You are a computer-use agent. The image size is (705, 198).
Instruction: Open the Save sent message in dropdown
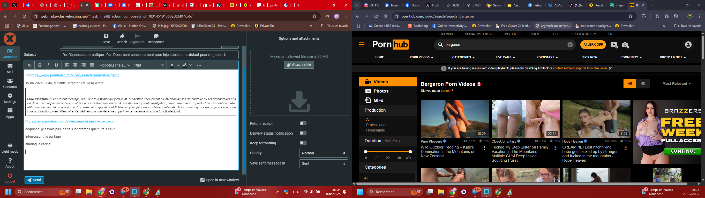324,164
